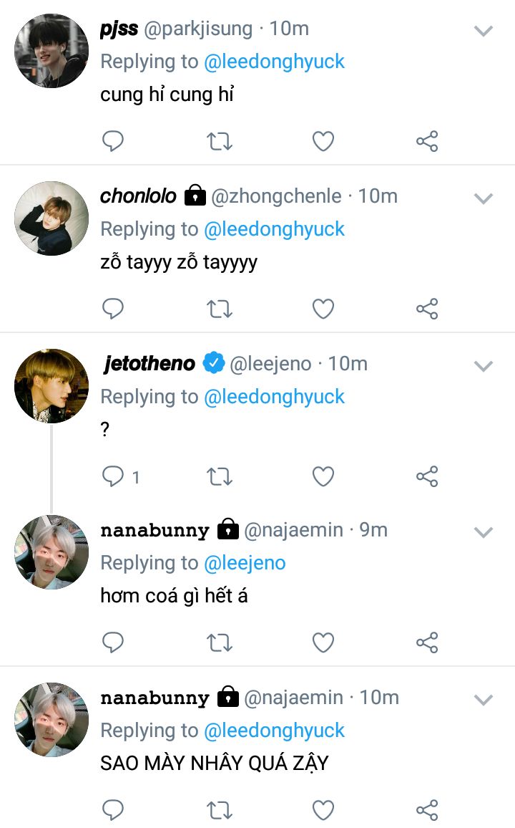Open @leedonghyuck link in pjss reply
515x828 pixels.
point(274,62)
